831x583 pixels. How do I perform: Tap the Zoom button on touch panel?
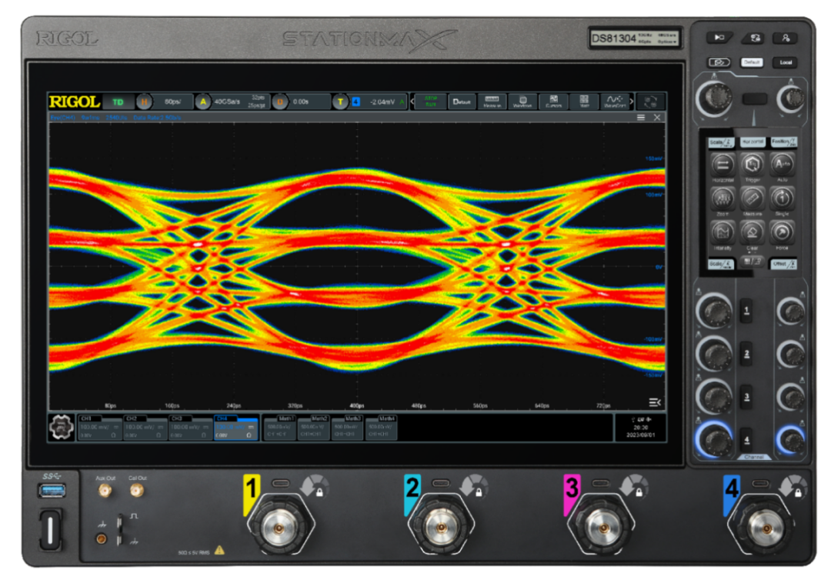(x=722, y=199)
